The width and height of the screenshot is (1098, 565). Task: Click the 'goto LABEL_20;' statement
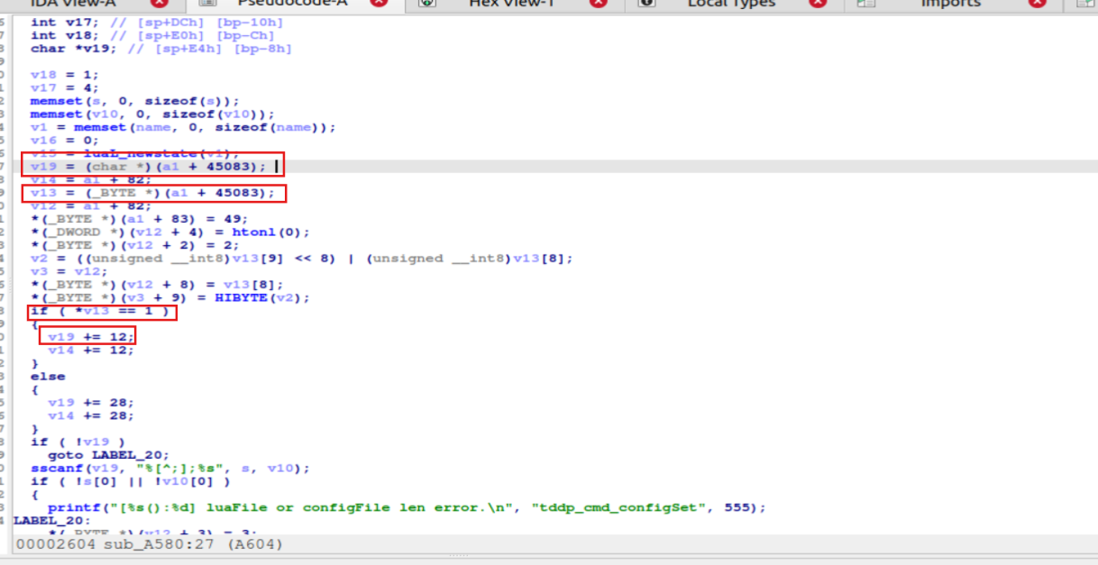(x=108, y=455)
